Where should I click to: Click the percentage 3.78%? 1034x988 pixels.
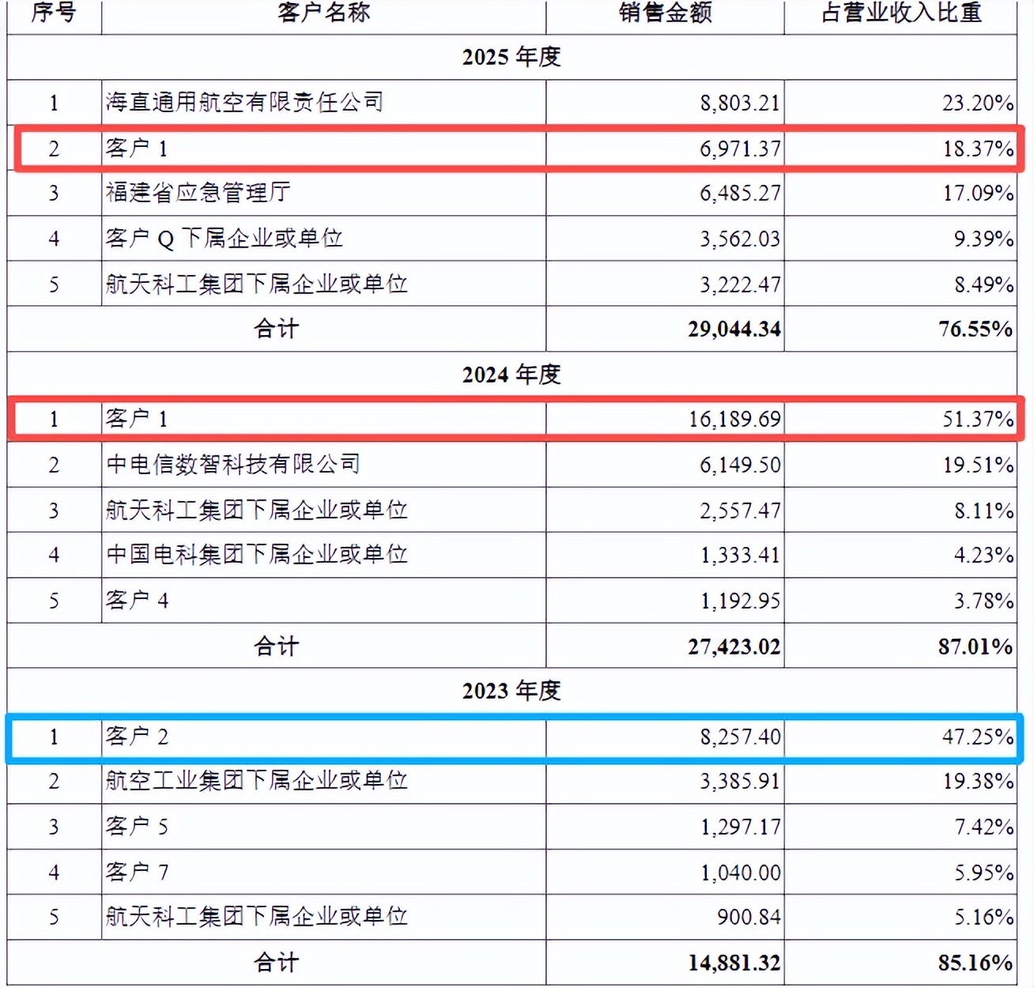[983, 601]
